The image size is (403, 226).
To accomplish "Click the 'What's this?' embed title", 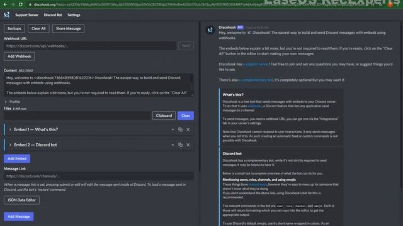I will (x=233, y=95).
